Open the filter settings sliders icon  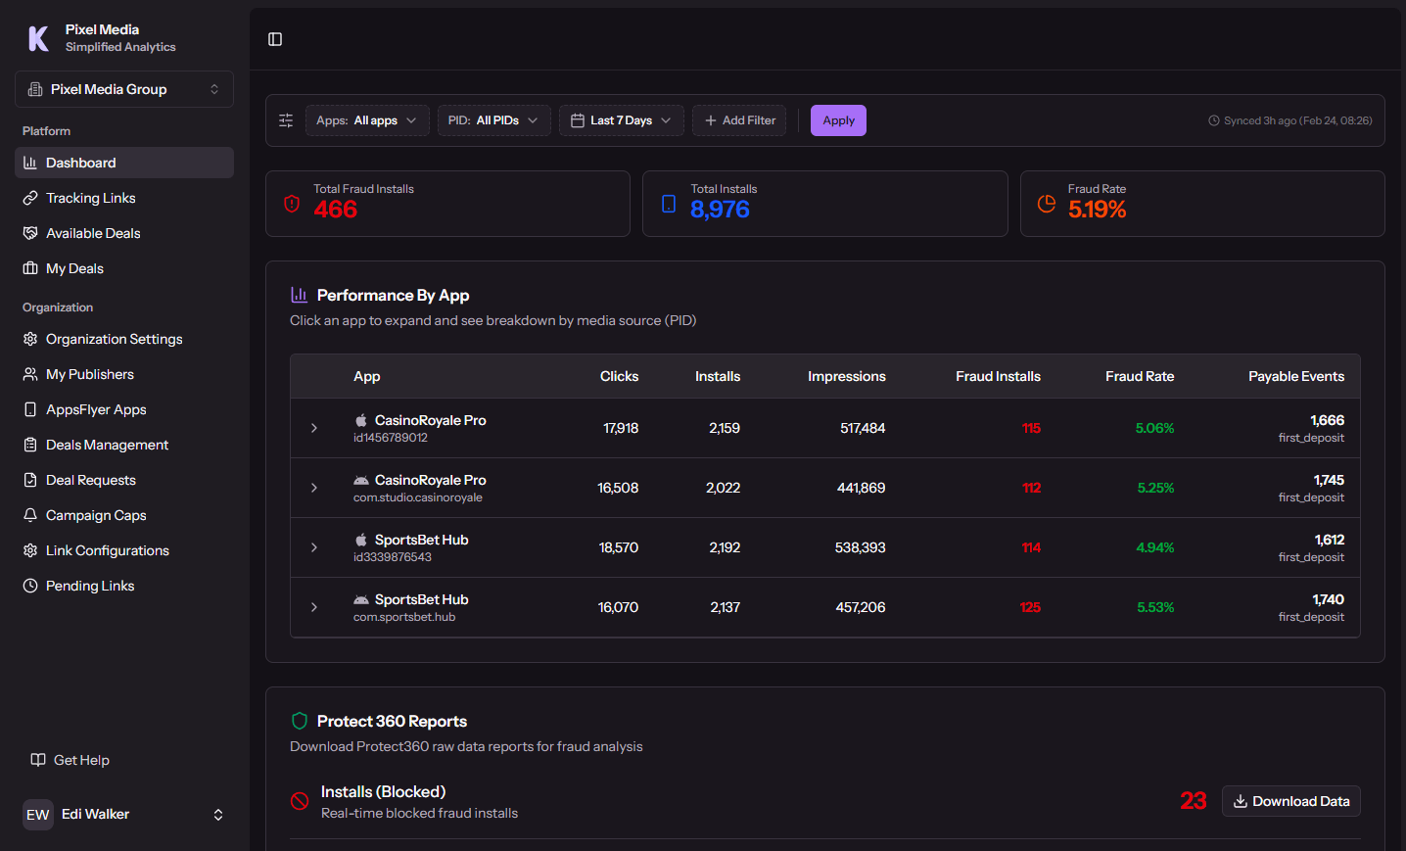click(x=285, y=119)
